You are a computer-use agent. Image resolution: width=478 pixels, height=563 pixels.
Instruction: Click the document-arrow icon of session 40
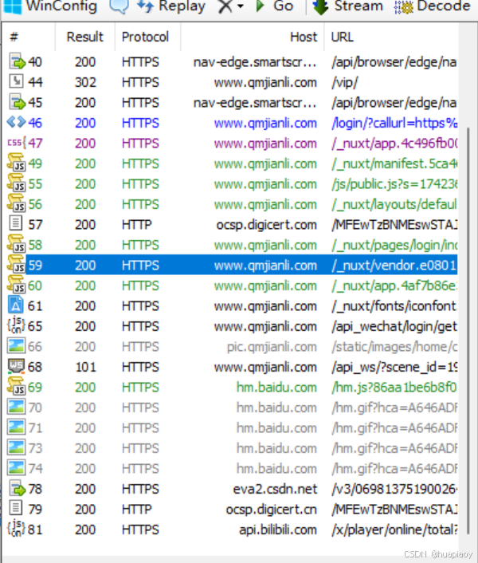tap(17, 61)
